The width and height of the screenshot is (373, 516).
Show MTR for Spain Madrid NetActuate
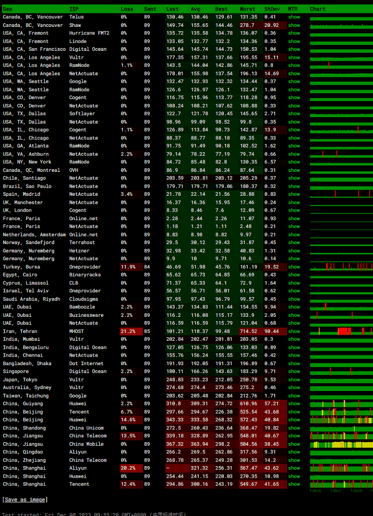(294, 194)
